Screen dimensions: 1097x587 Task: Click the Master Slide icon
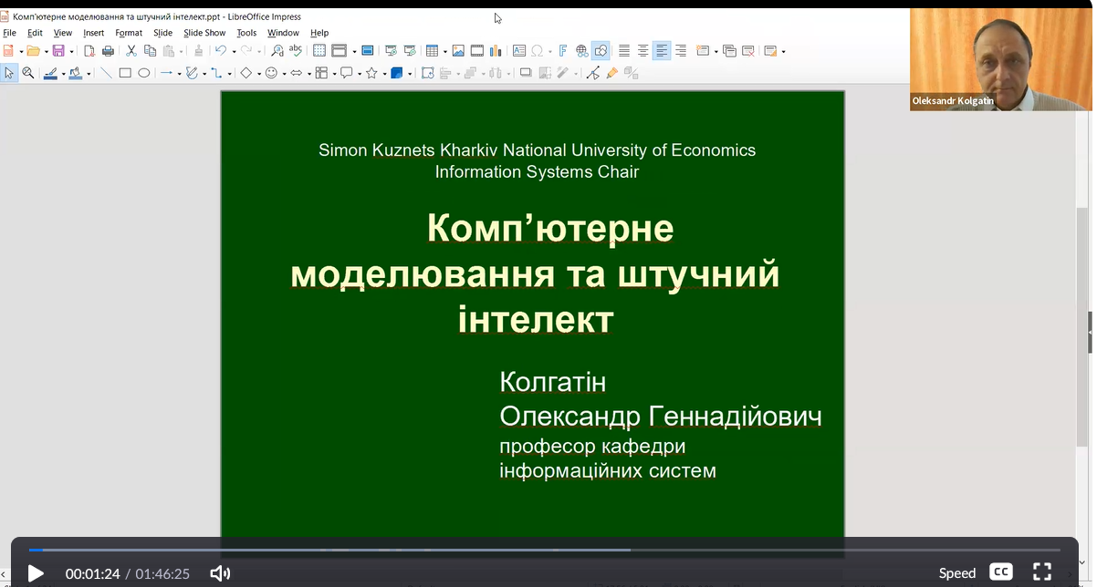pos(368,51)
